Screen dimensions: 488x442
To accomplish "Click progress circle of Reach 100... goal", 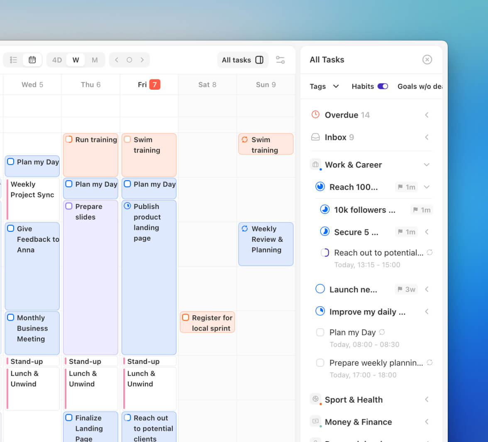I will click(x=320, y=187).
